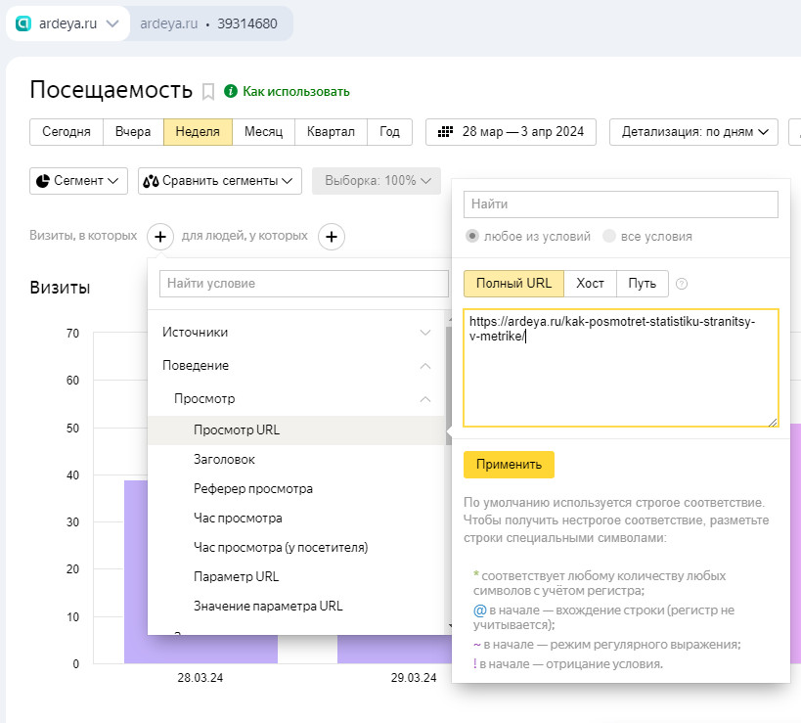Select the все условия radio button
801x723 pixels.
[609, 236]
